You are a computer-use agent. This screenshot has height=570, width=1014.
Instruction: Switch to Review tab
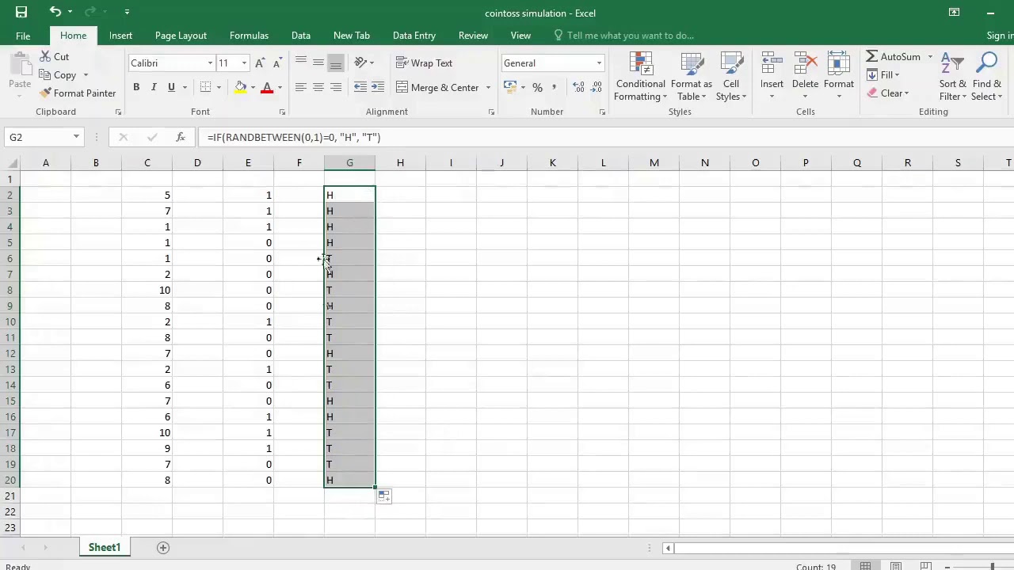tap(473, 36)
